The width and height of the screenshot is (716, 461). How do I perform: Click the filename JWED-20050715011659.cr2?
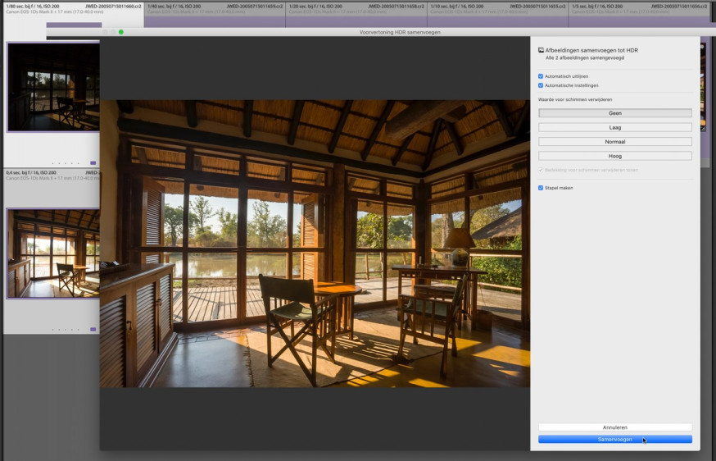click(255, 7)
